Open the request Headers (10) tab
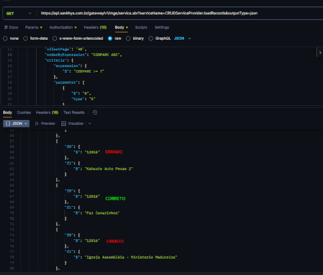This screenshot has width=323, height=275. (x=95, y=27)
